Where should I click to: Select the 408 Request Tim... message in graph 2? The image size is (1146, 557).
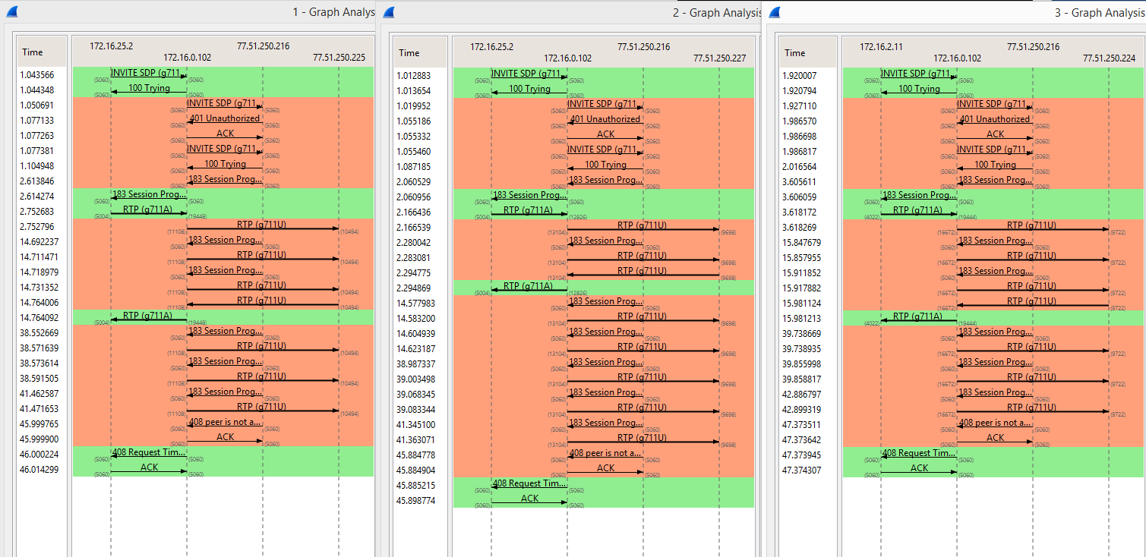[529, 483]
